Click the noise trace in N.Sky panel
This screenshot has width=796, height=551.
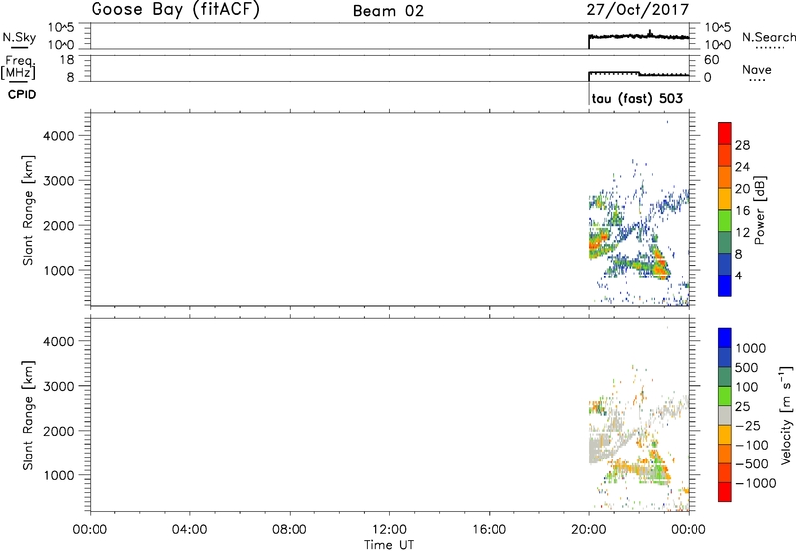pos(638,37)
